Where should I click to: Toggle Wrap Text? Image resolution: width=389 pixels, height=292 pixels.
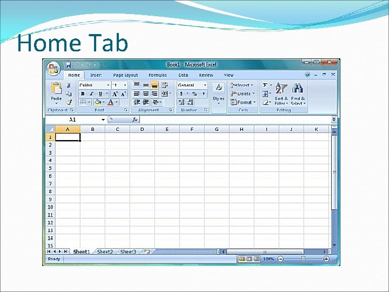[x=164, y=85]
